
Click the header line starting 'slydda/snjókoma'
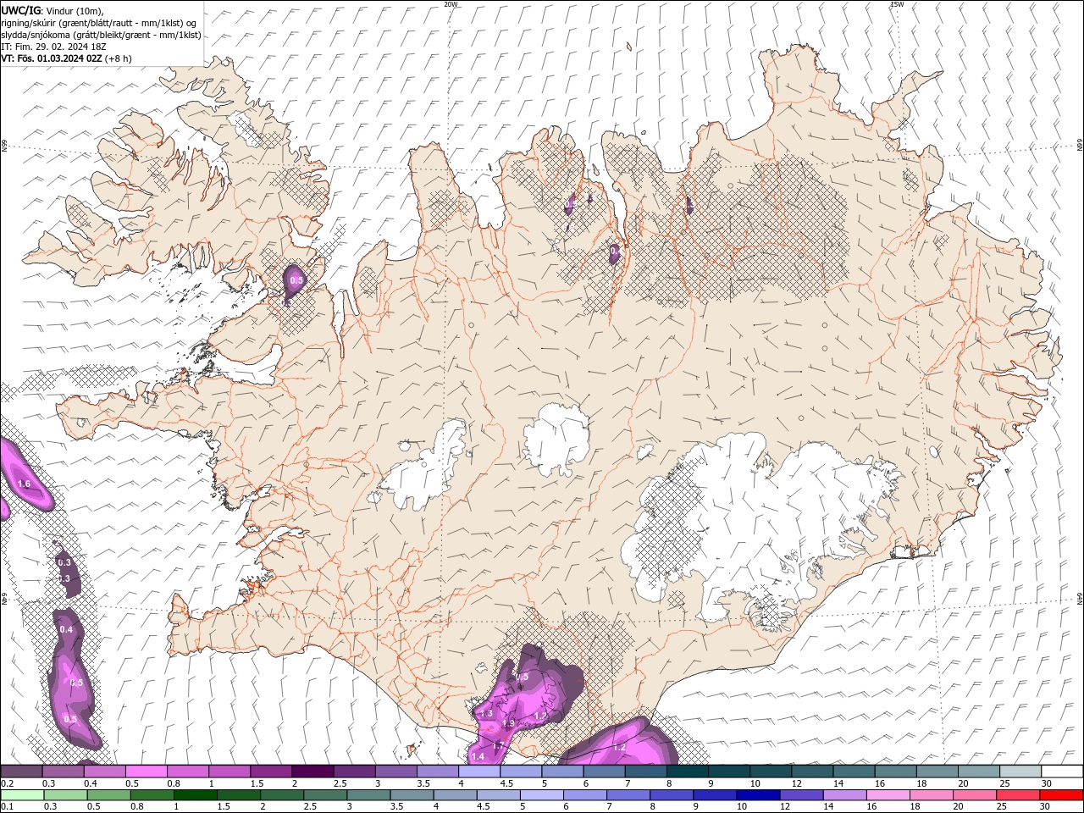point(101,35)
